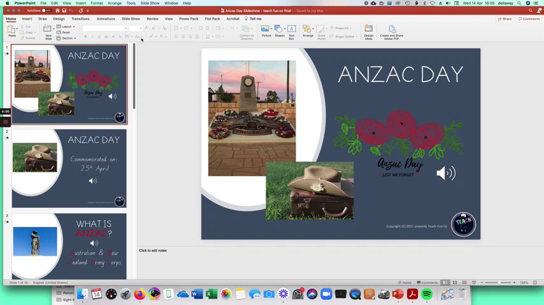This screenshot has width=544, height=305.
Task: Click Create and Share Adobe PDF icon
Action: click(391, 30)
